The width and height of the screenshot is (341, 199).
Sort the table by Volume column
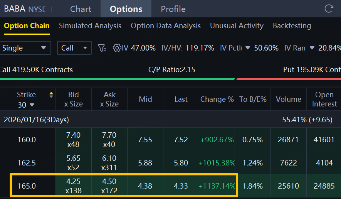[x=288, y=99]
